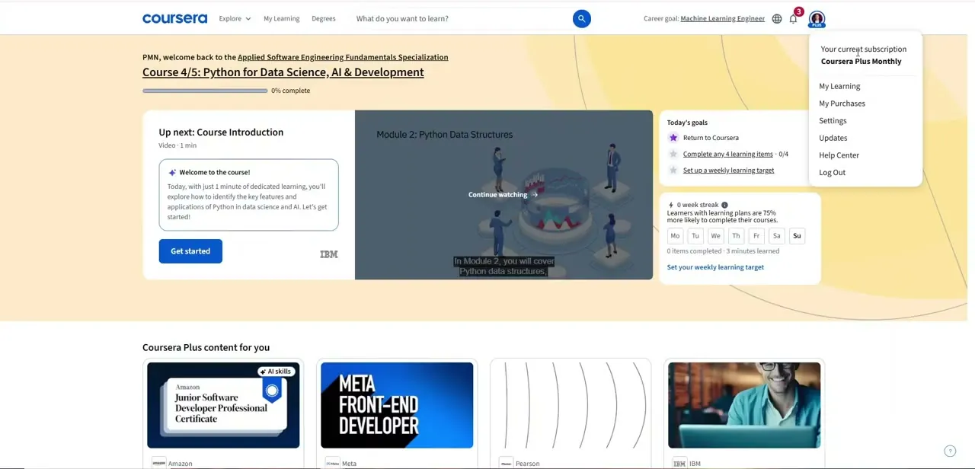The image size is (975, 469).
Task: Click the lightning bolt week streak icon
Action: [x=670, y=205]
